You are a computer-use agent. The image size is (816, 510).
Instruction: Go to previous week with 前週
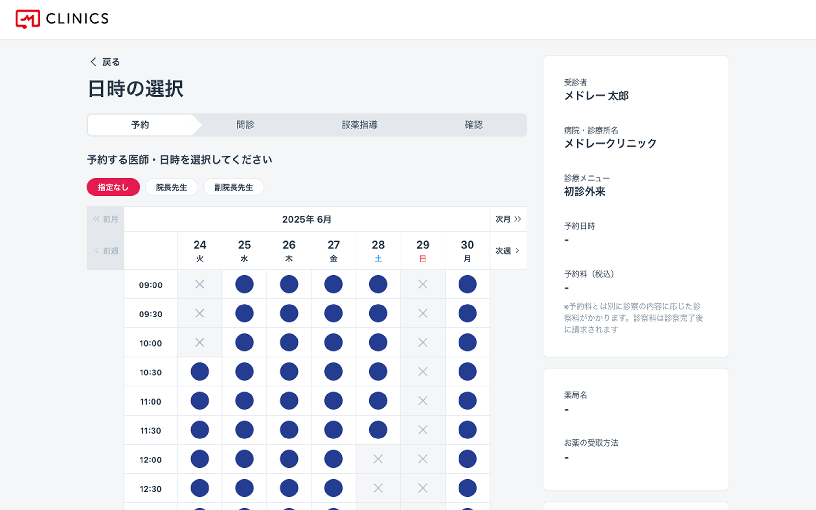[x=106, y=250]
